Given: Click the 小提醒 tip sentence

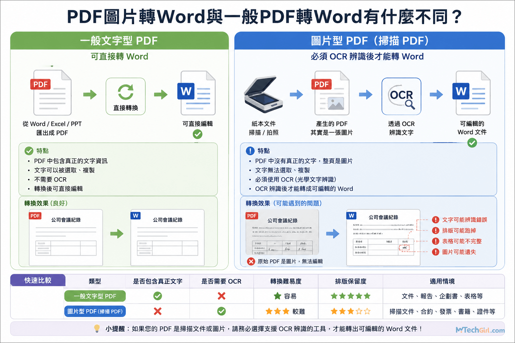Looking at the screenshot, I should point(264,329).
